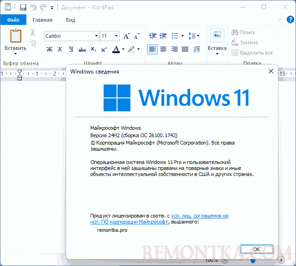Click Выделить все select all
Screen dimensions: 296x266
(x=252, y=53)
